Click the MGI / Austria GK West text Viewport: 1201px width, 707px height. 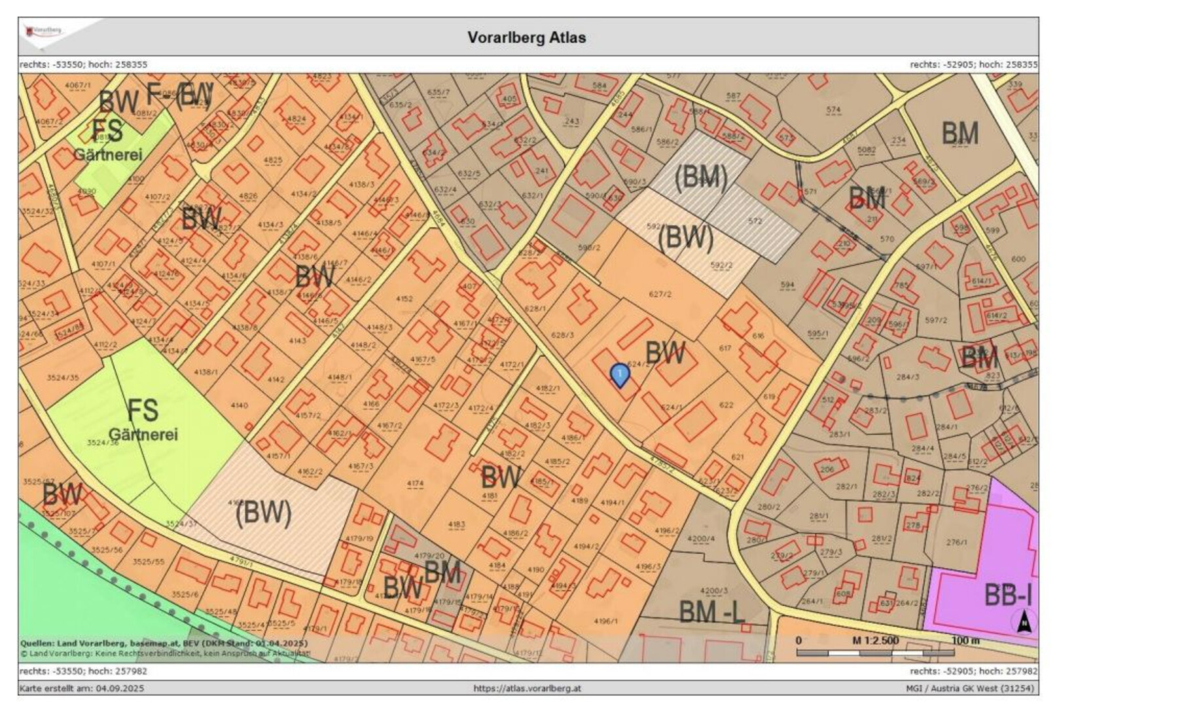point(969,688)
